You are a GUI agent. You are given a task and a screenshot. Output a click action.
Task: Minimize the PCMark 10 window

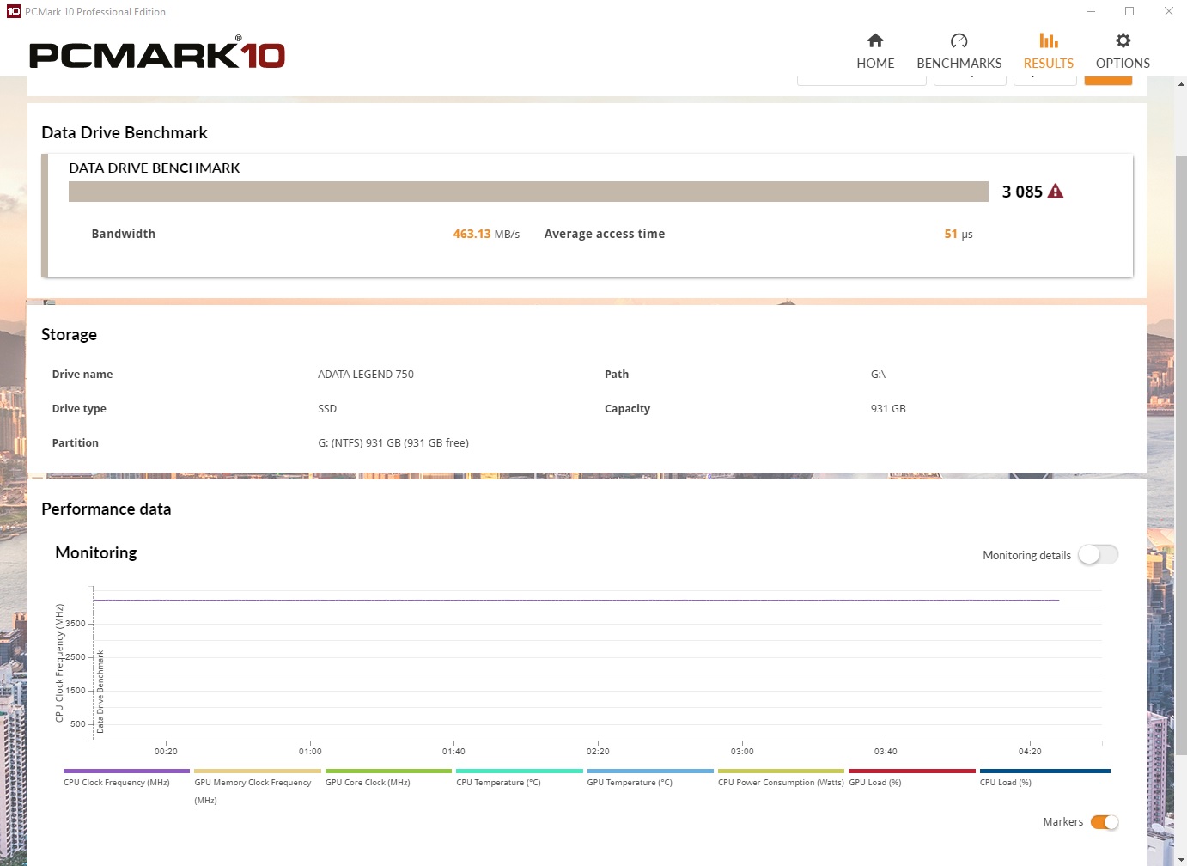(1091, 12)
